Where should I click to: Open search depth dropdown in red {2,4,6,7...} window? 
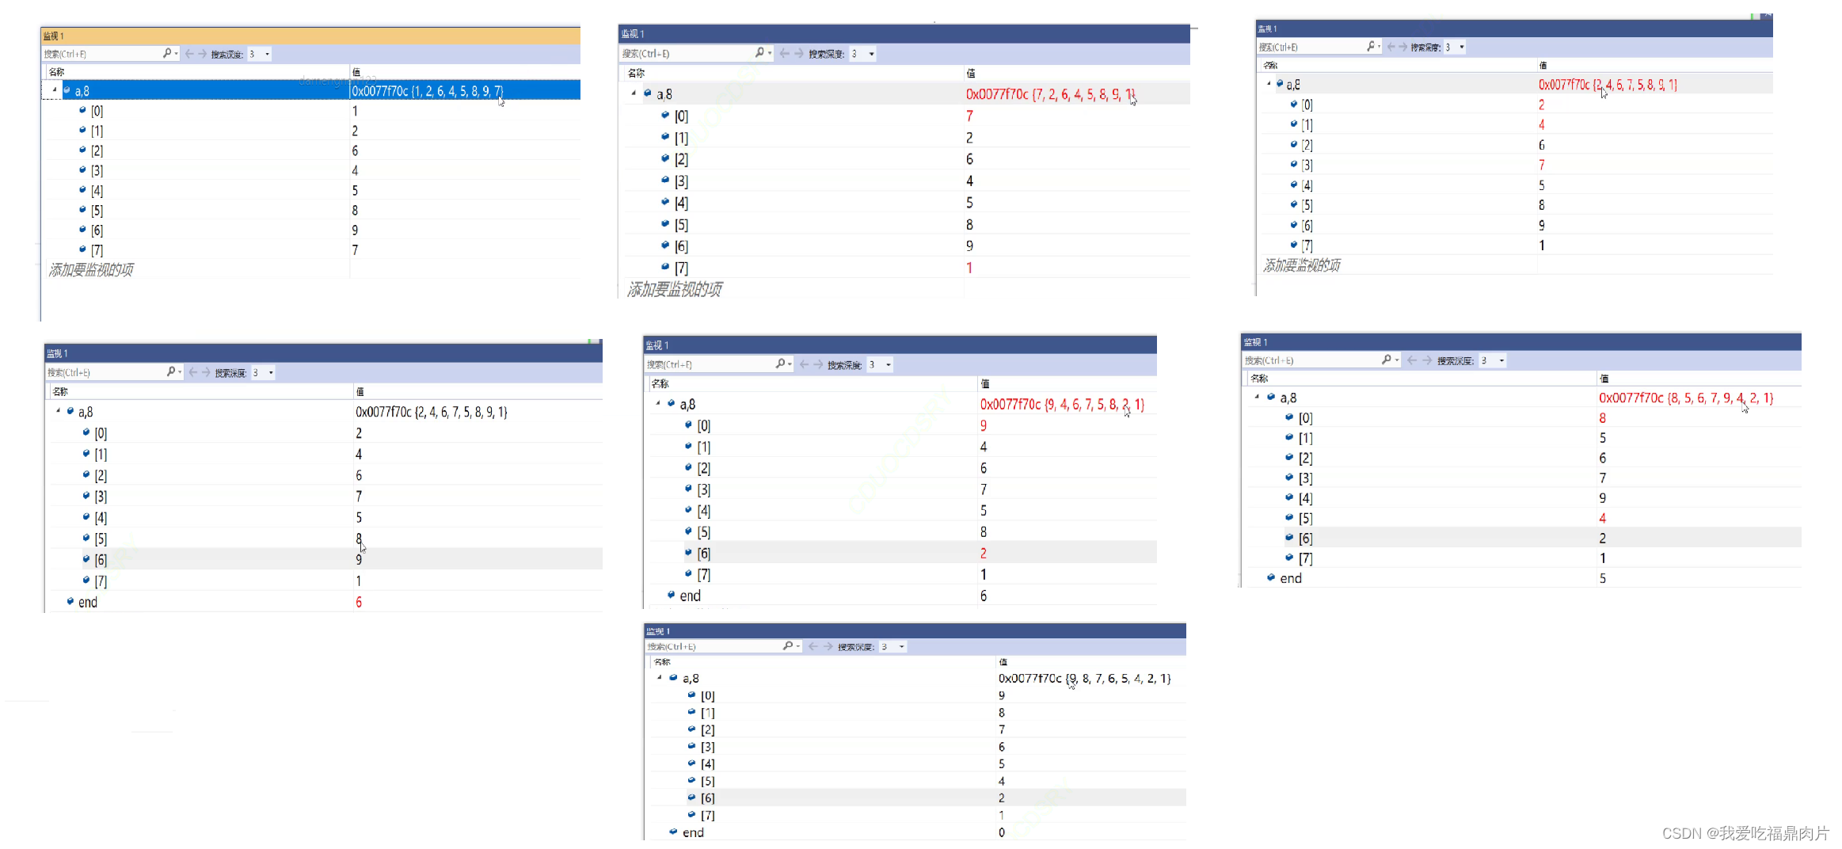point(1462,47)
